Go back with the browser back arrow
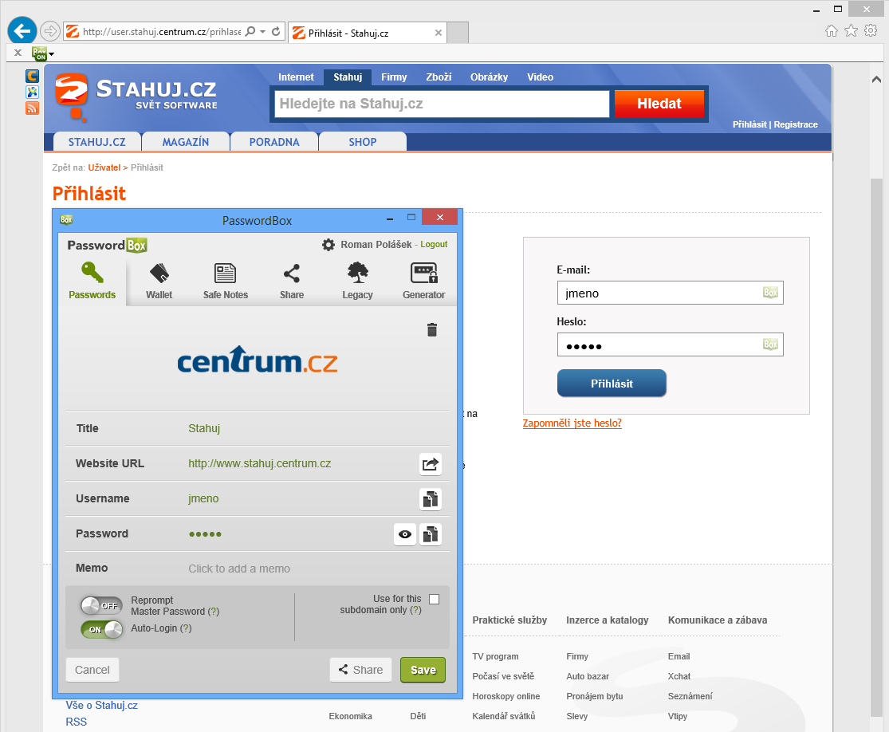 tap(22, 30)
